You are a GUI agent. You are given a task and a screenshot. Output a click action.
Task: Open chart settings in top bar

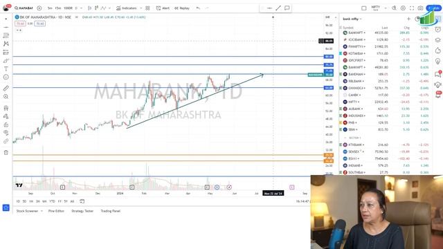click(x=403, y=8)
